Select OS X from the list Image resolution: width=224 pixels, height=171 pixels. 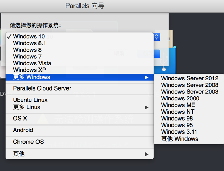pos(20,119)
